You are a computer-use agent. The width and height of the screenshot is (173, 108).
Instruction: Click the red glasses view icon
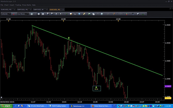coord(13,14)
